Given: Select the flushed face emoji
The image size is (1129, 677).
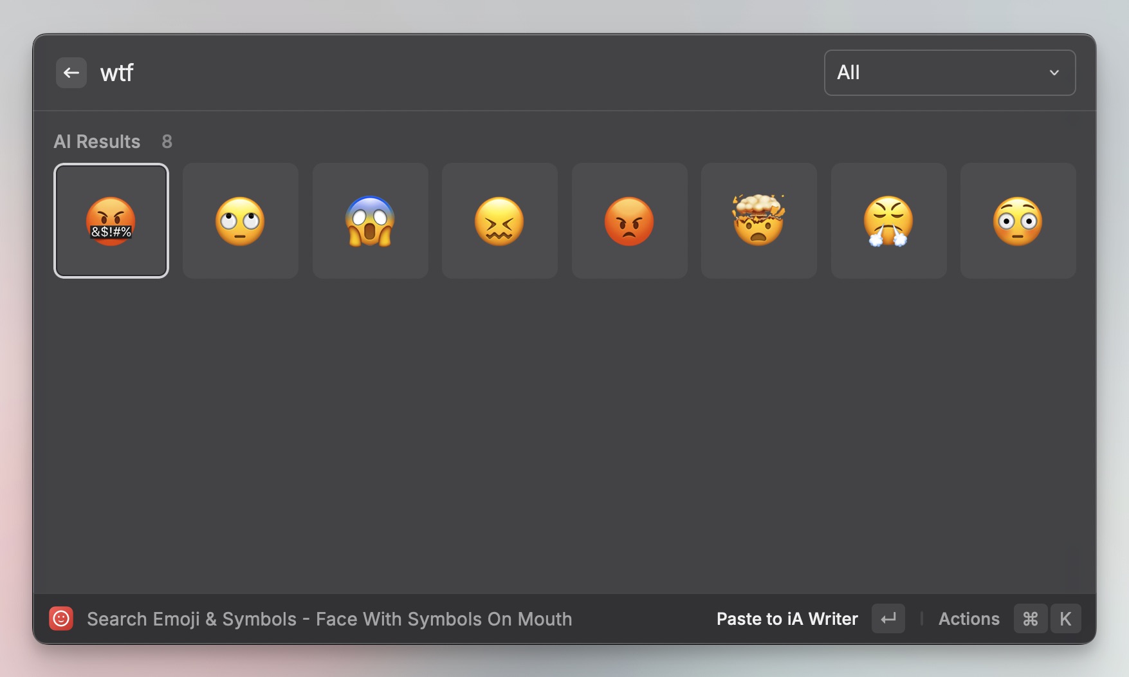Looking at the screenshot, I should point(1018,221).
